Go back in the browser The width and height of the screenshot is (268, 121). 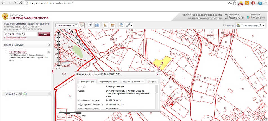coord(3,3)
